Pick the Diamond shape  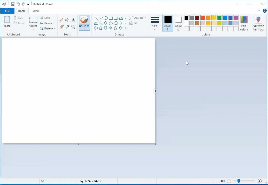(106, 23)
